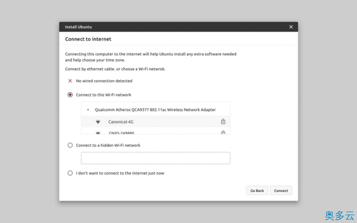Select "Connect to this Wi-Fi network" radio button

point(70,95)
